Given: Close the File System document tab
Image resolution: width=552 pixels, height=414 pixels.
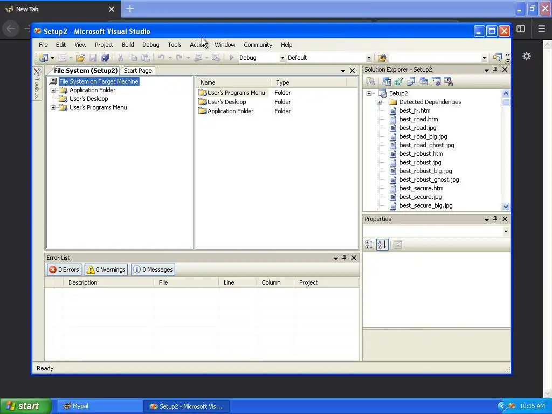Looking at the screenshot, I should [x=352, y=71].
